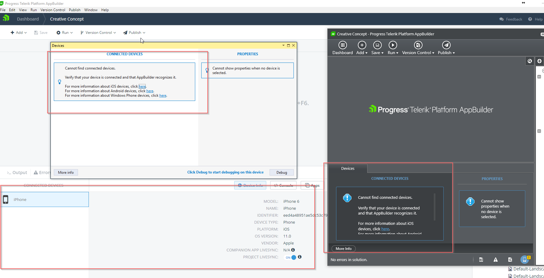The image size is (544, 278).
Task: Click the Debug button in Devices dialog
Action: (x=282, y=172)
